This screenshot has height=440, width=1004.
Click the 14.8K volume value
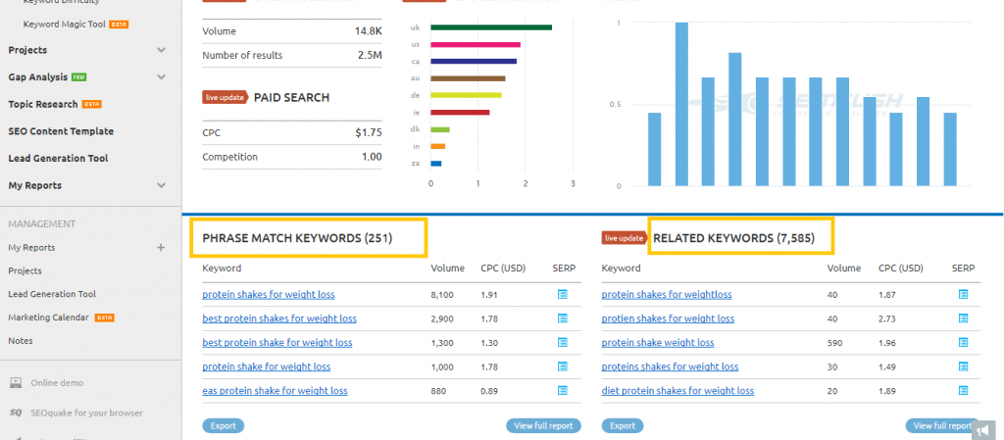(369, 30)
